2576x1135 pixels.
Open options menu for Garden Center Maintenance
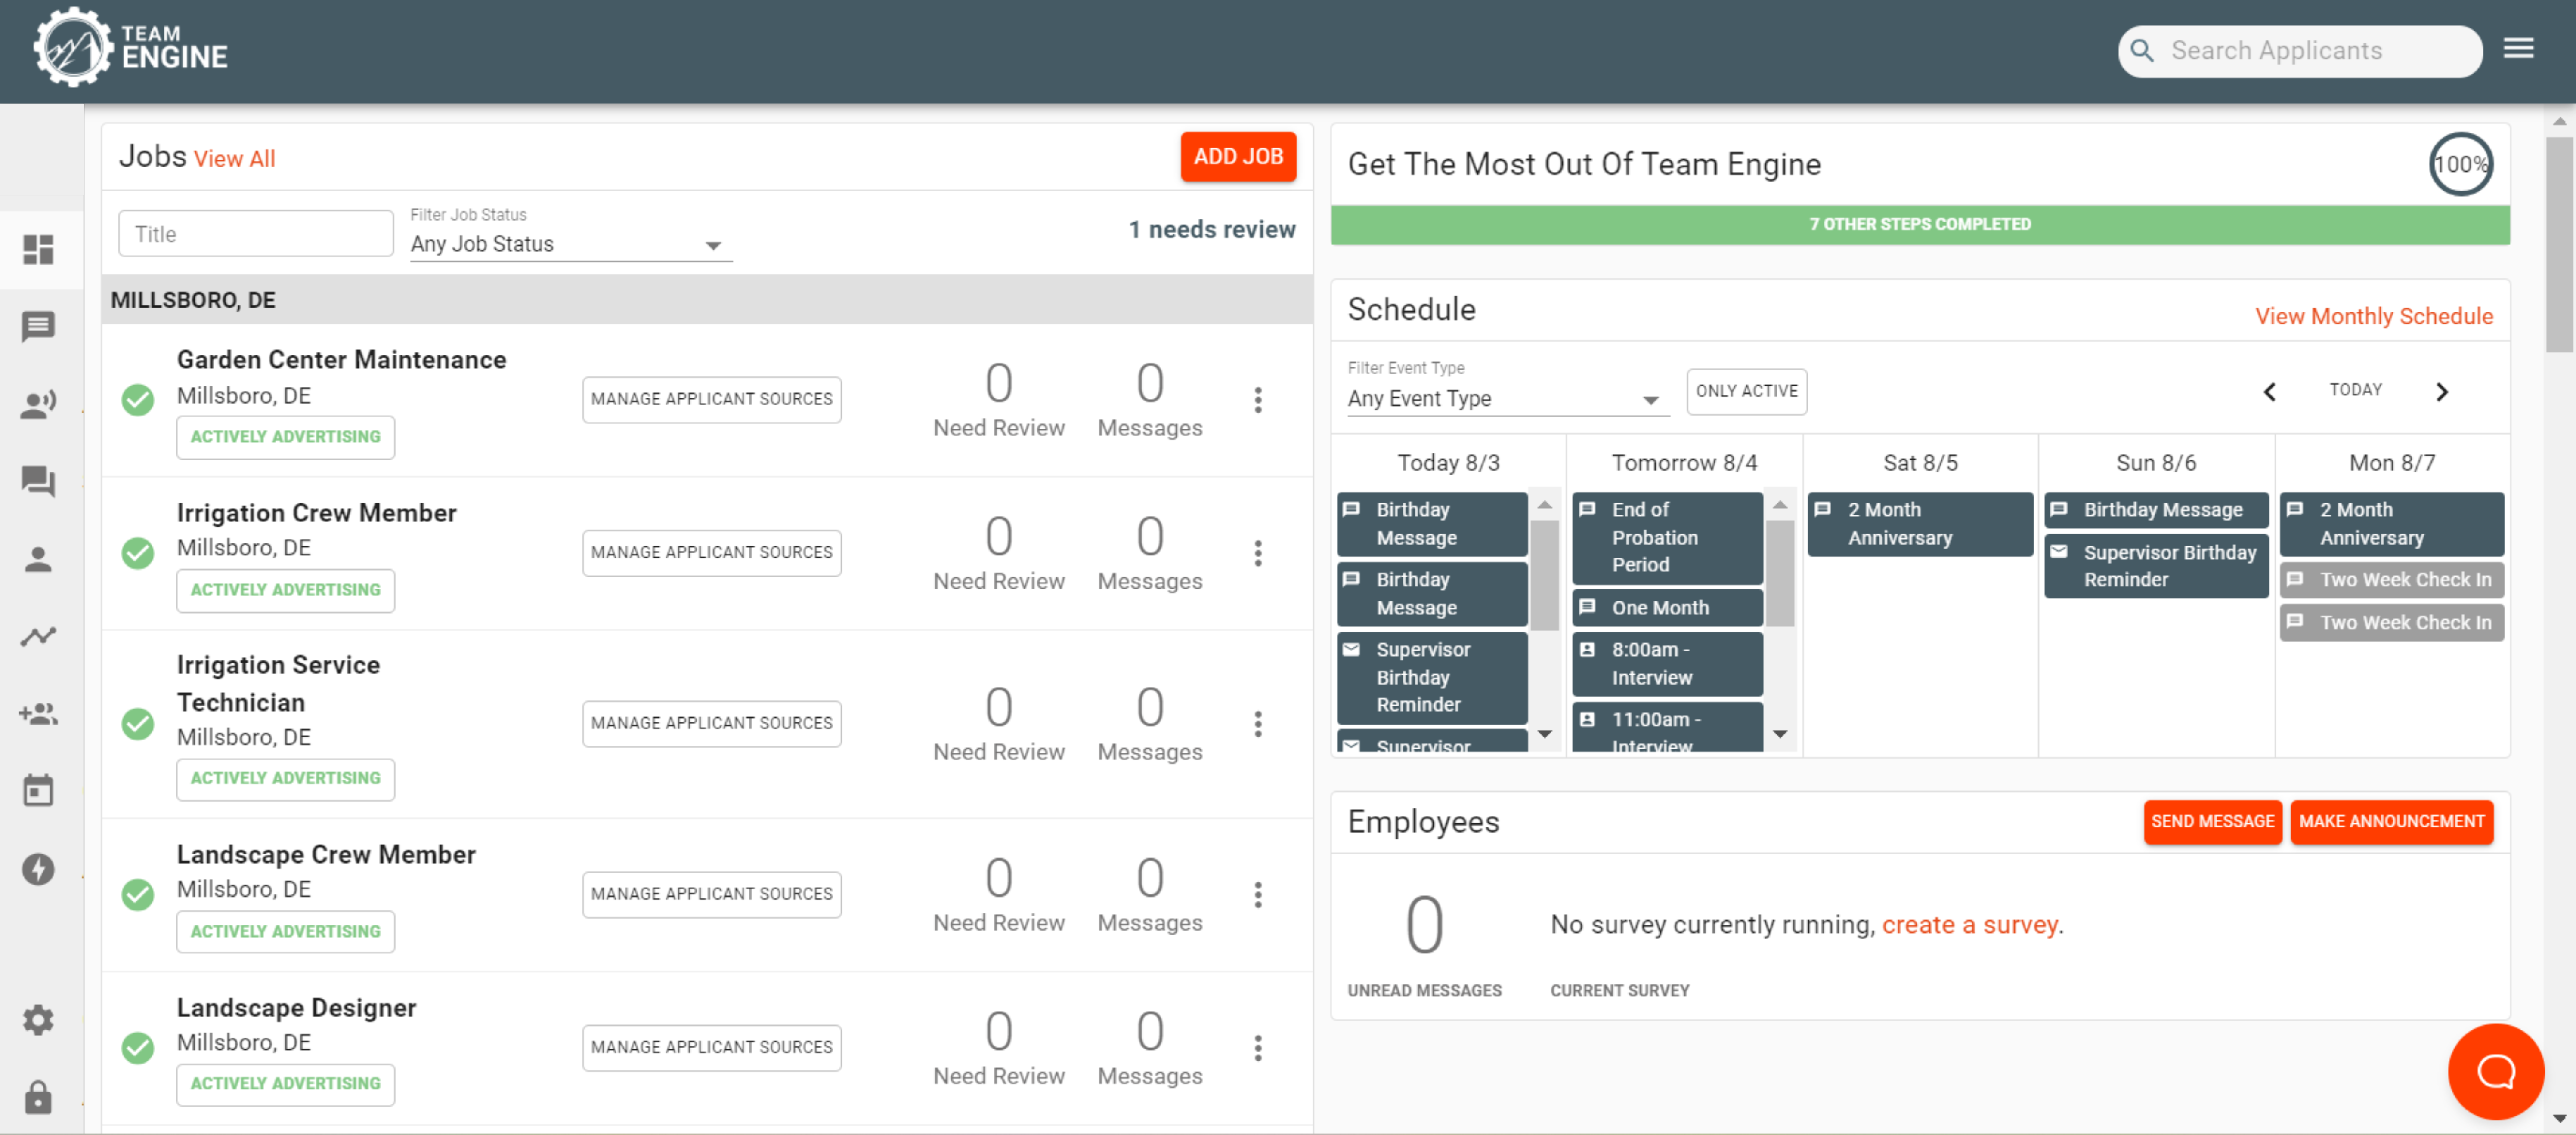tap(1258, 400)
